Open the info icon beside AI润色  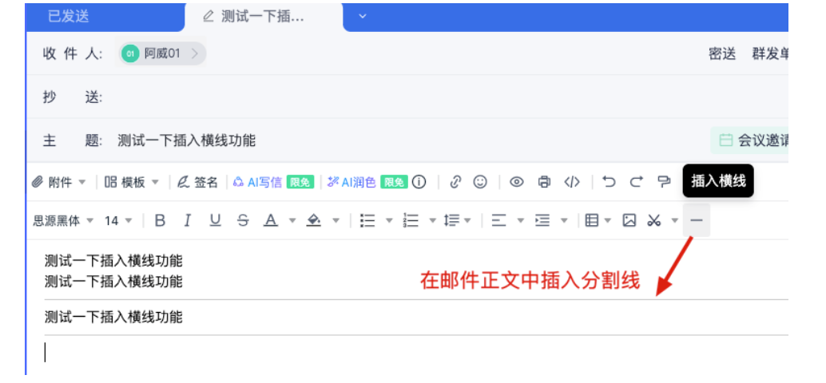(x=419, y=182)
